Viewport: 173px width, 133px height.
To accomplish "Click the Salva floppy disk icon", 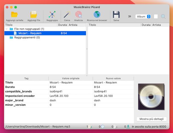I will [116, 14].
